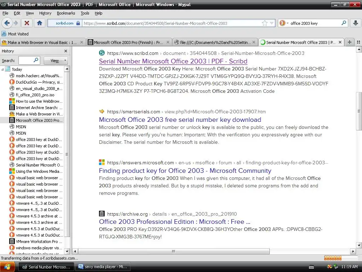Click the Forward arrow button

tap(16, 23)
